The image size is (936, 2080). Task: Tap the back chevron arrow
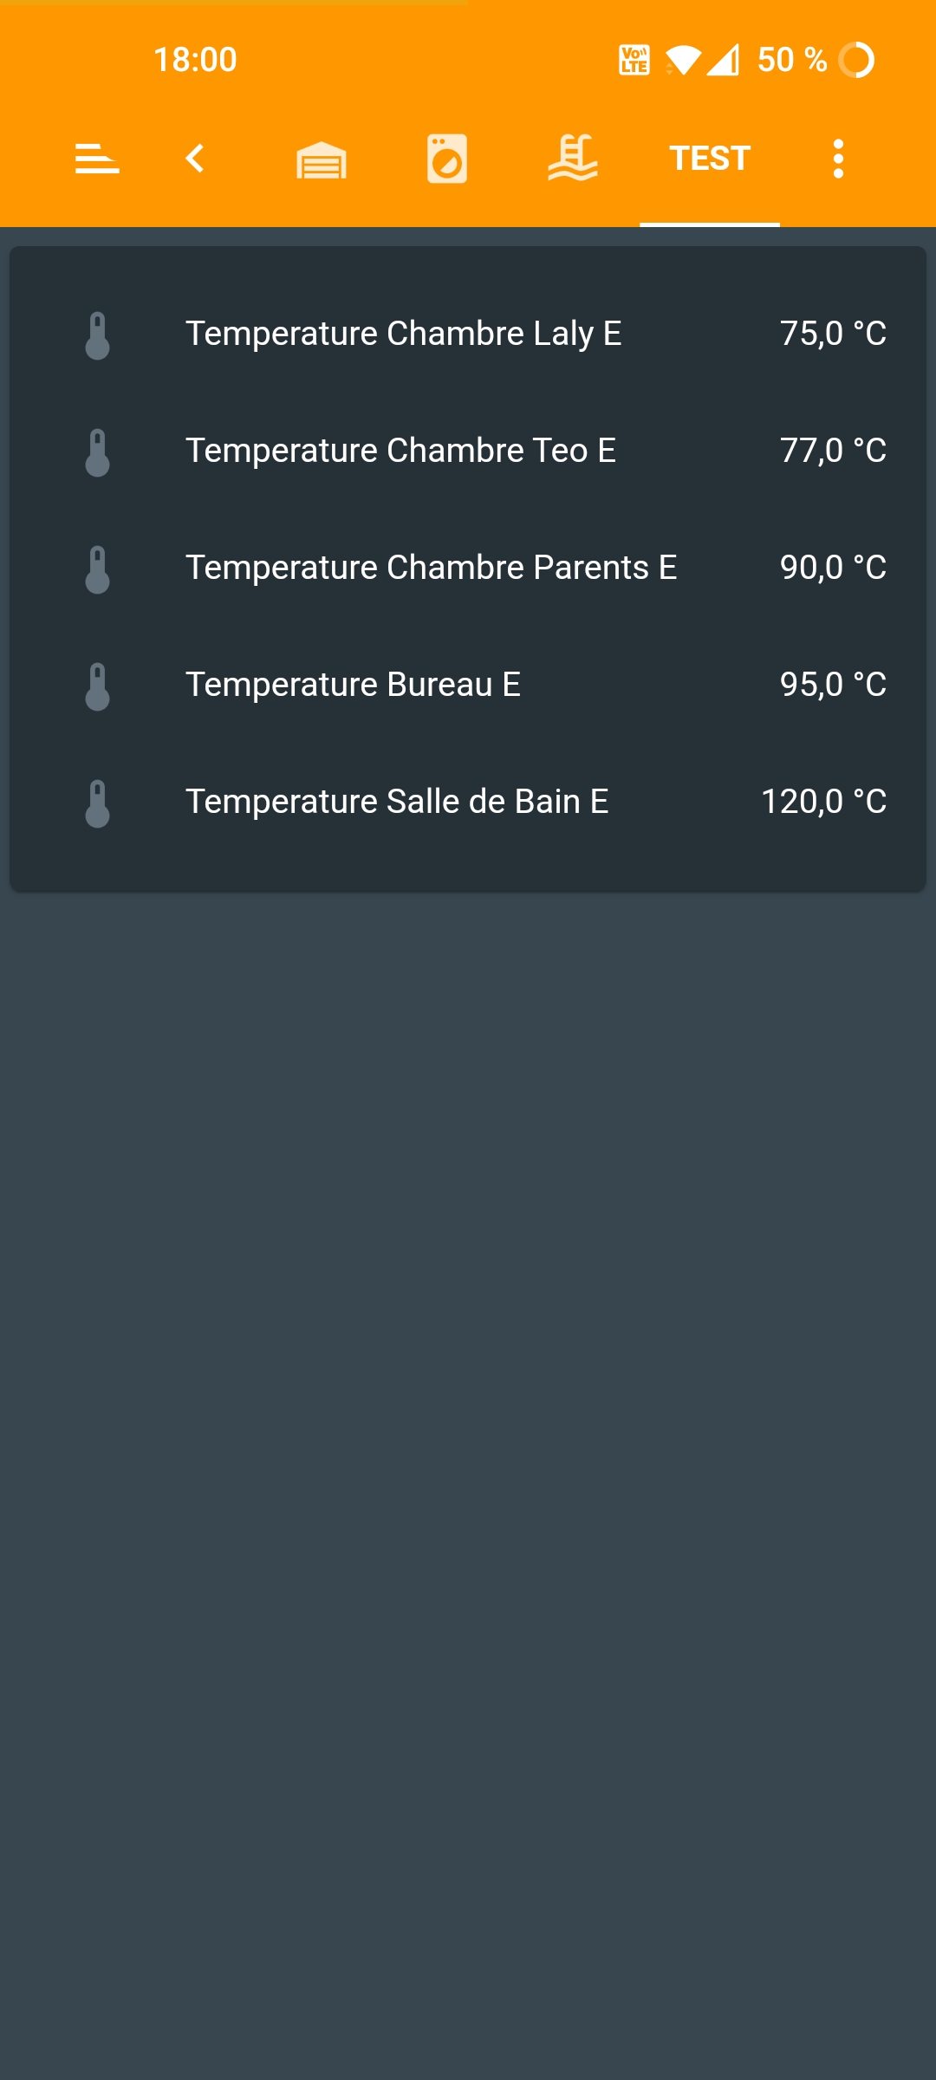[x=195, y=159]
